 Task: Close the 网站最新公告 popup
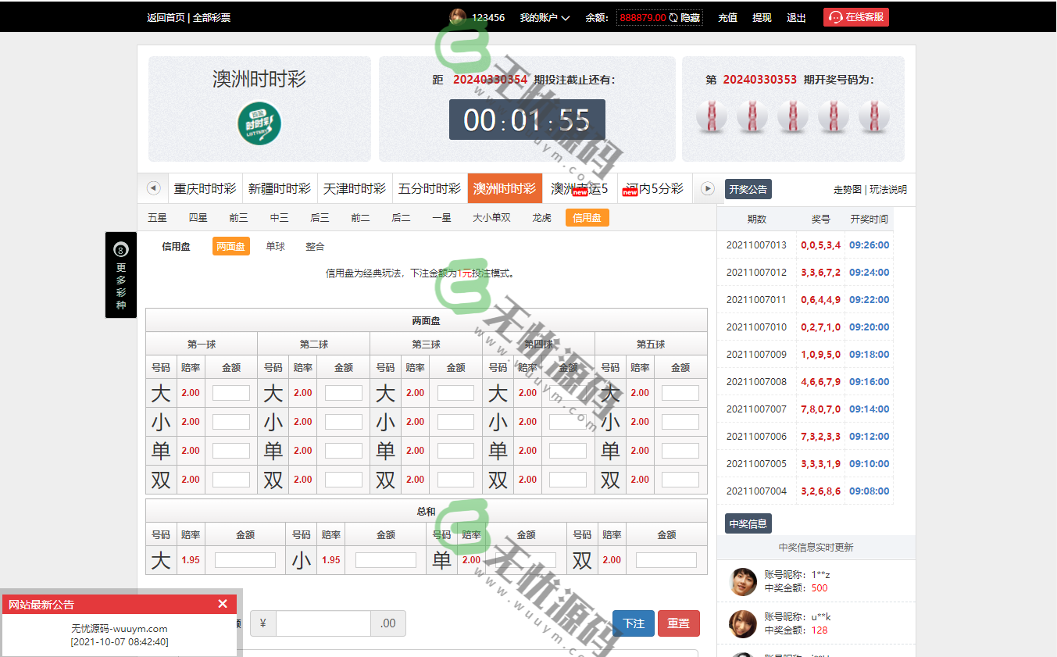coord(223,604)
